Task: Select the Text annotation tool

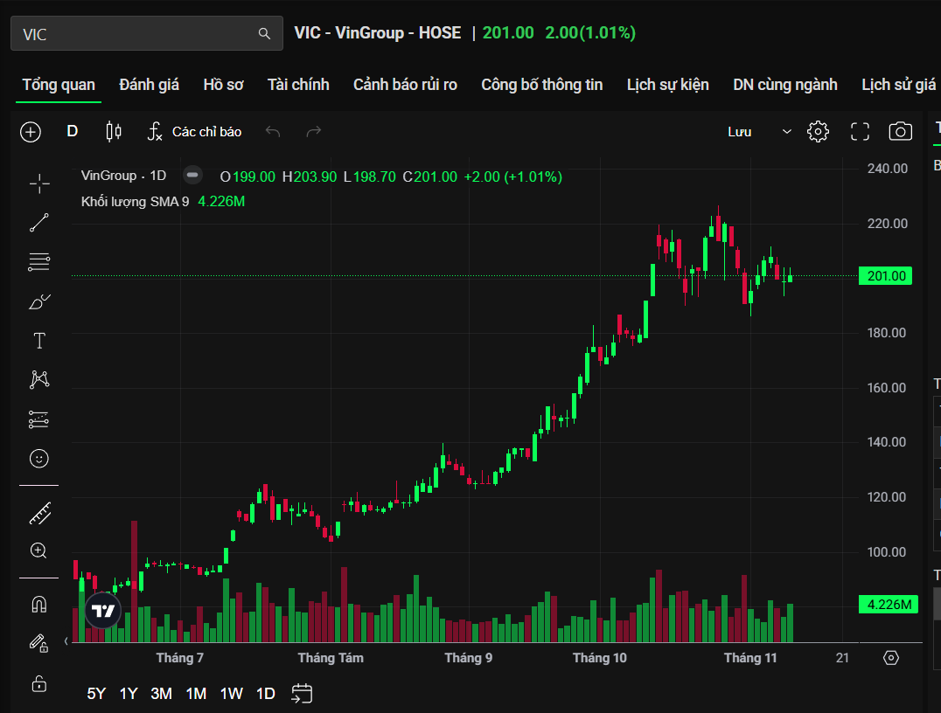Action: pos(39,341)
